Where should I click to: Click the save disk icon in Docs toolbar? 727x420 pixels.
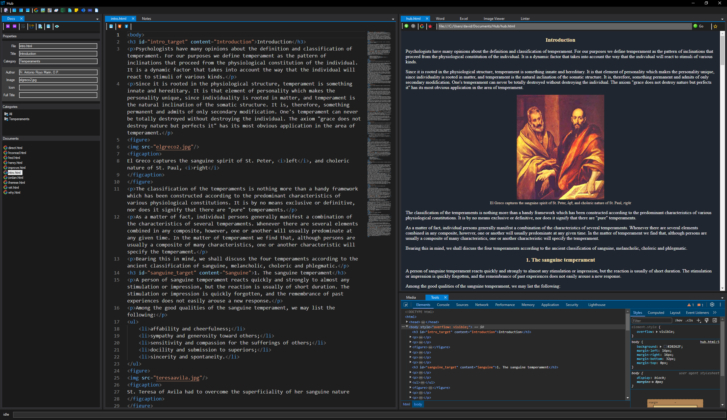48,26
